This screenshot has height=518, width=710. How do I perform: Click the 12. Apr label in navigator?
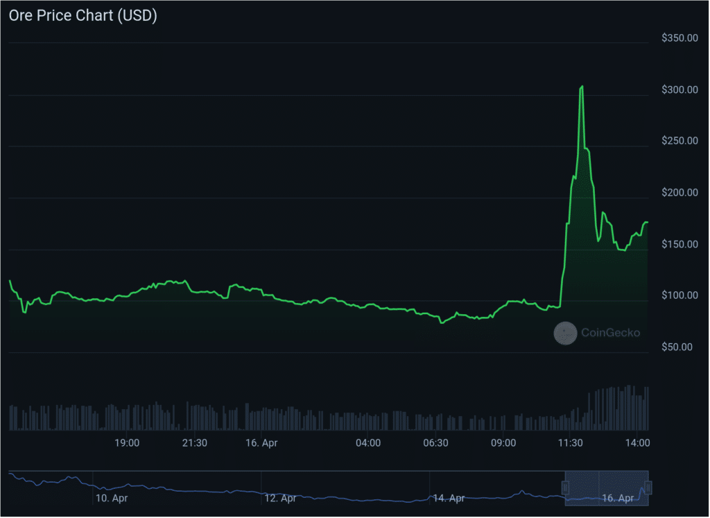tap(280, 498)
